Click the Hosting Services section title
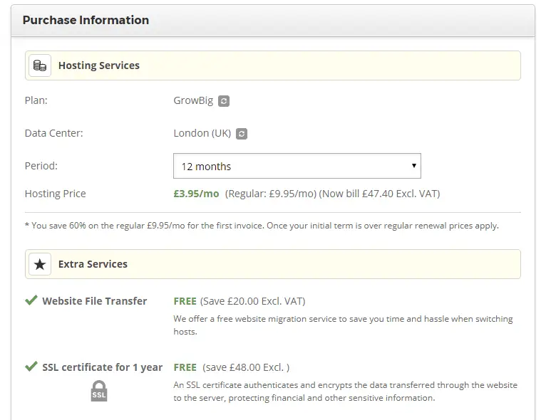Screen dimensions: 546x420 (x=99, y=65)
